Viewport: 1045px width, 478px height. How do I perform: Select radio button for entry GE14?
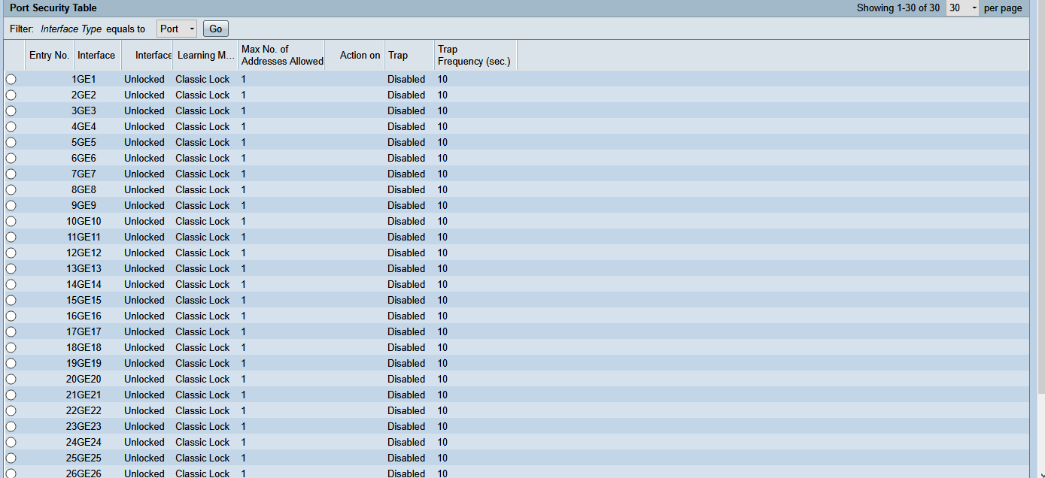tap(11, 285)
